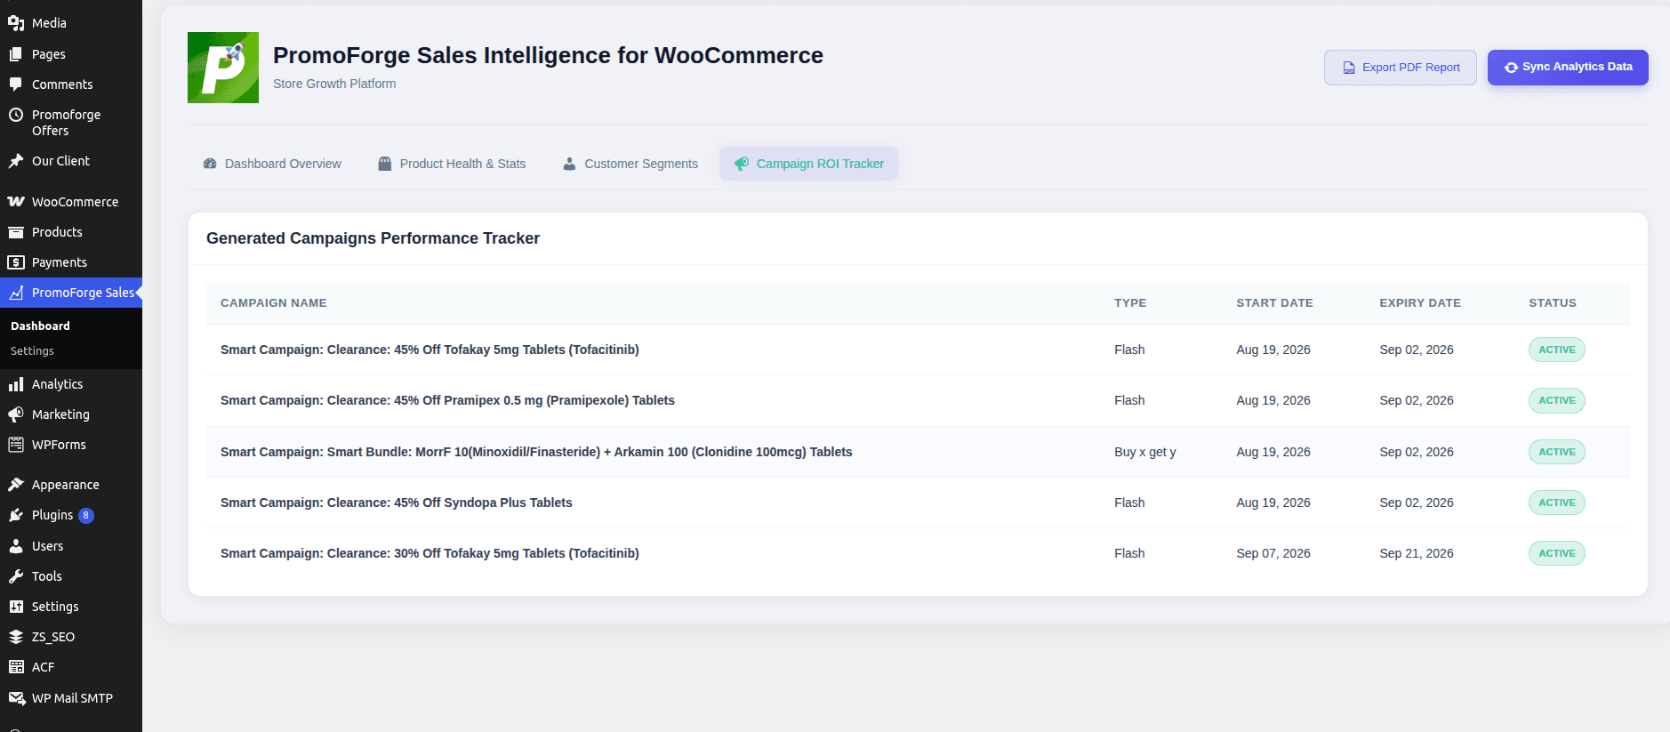Click the PromoForge green P logo
1670x732 pixels.
223,68
